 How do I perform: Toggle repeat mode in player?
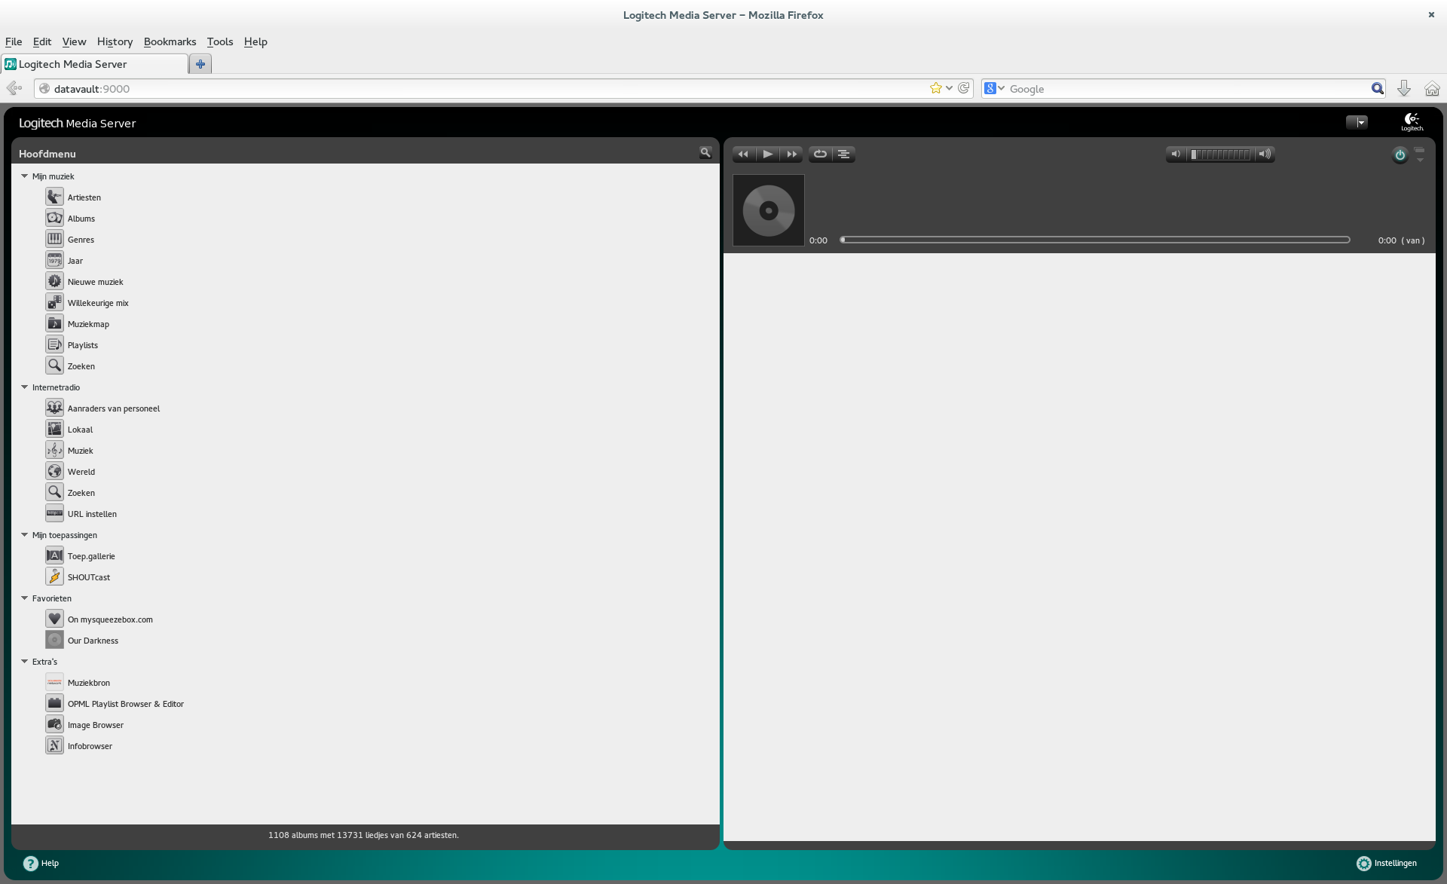tap(820, 154)
